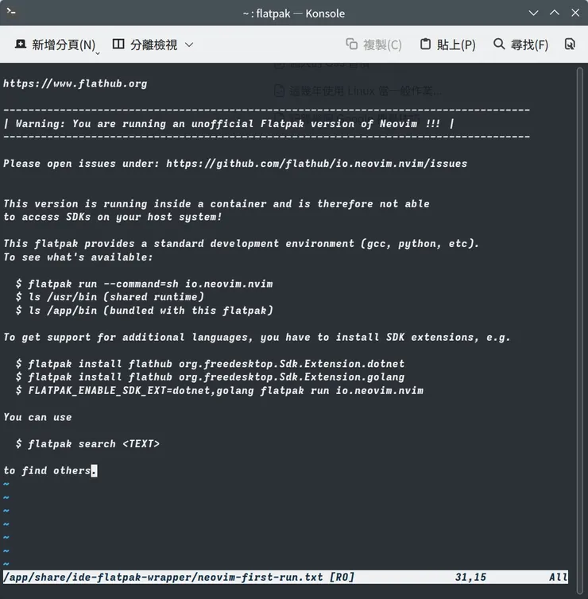Click 'flatpak run --command=sh io.neovim.nvim' line
Viewport: 588px width, 599px height.
[145, 284]
